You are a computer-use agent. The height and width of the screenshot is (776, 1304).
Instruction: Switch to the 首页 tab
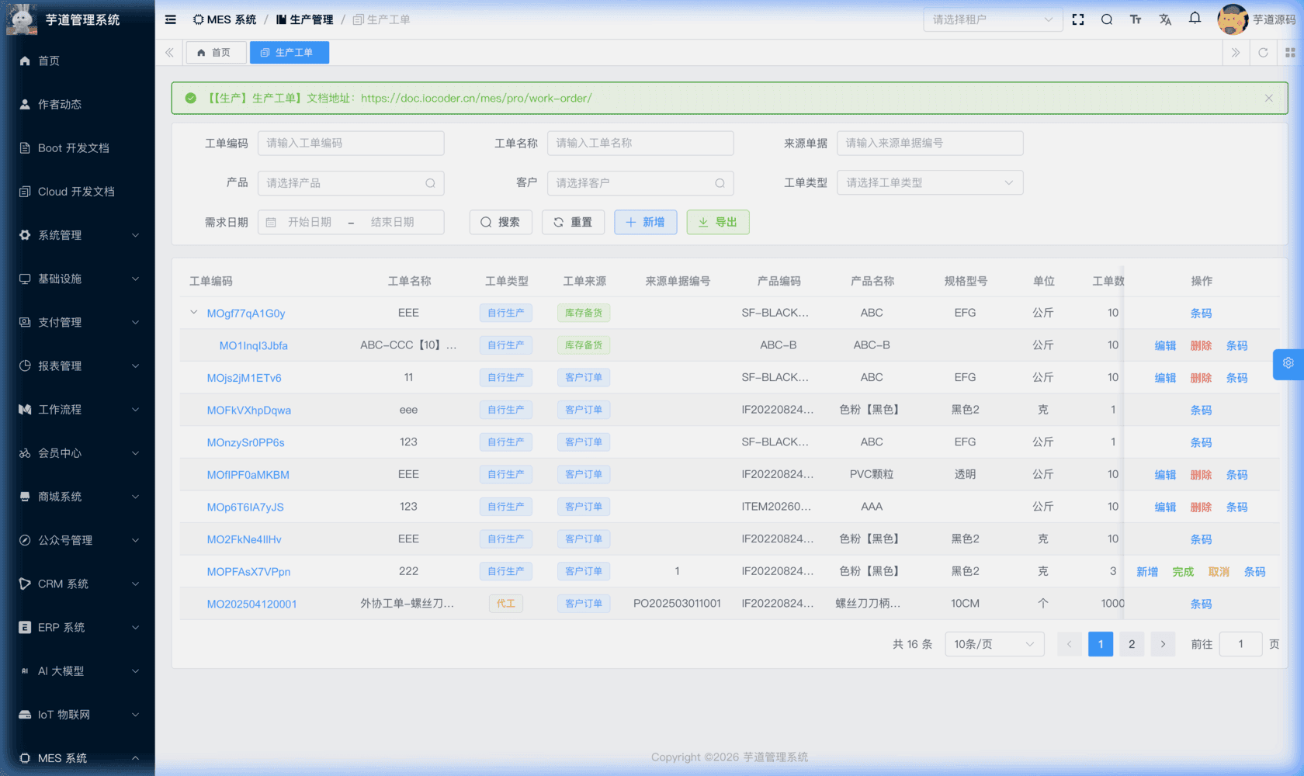click(x=215, y=53)
